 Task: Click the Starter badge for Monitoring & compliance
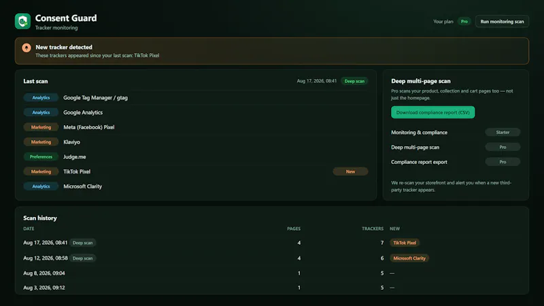(x=503, y=132)
